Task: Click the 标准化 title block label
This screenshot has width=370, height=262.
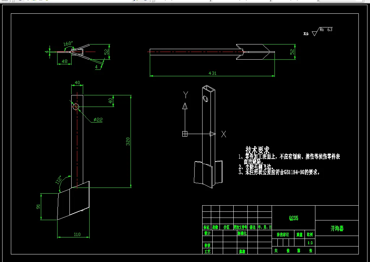Action: [x=242, y=233]
